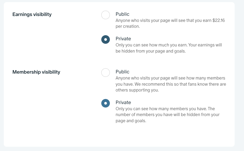The width and height of the screenshot is (244, 151).
Task: Choose Public radio under Membership visibility
Action: (x=106, y=73)
